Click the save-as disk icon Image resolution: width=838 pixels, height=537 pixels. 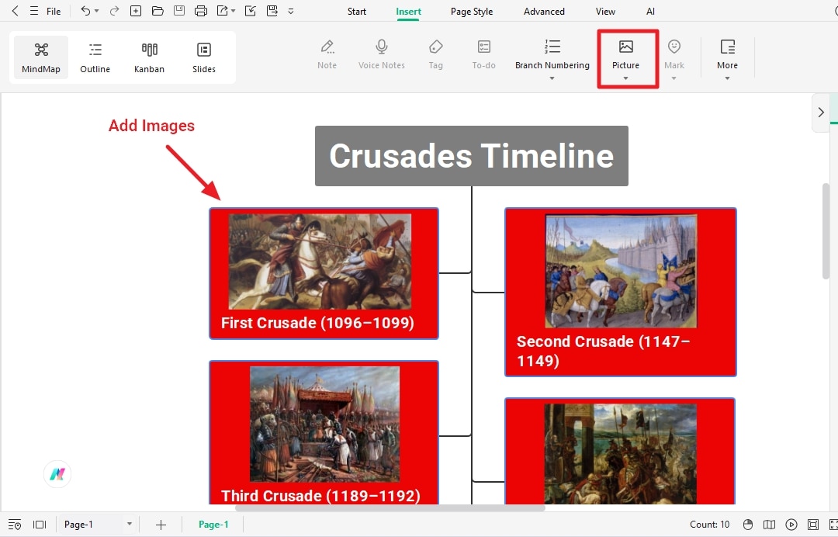(272, 11)
